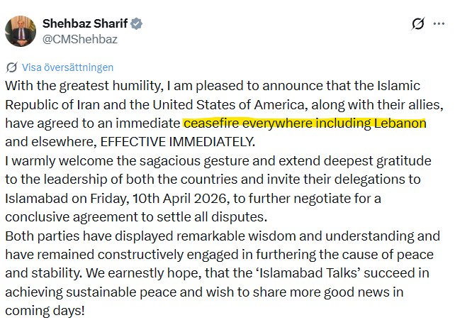Click the Visa översättningen translation link
This screenshot has height=325, width=455.
point(67,68)
